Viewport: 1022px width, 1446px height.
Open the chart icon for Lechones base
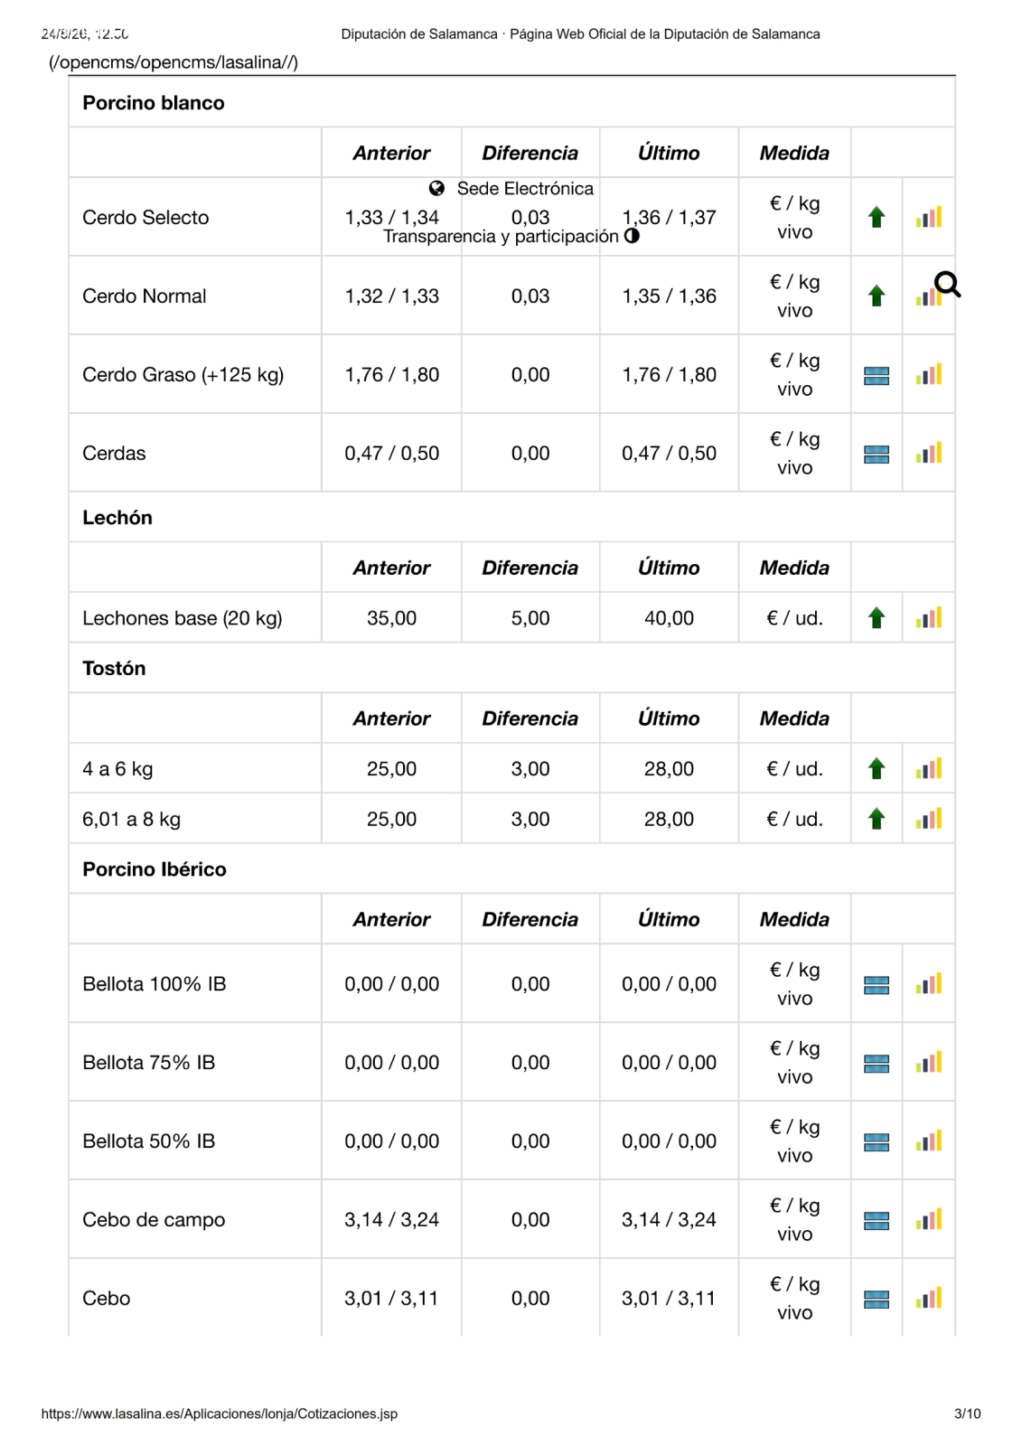[928, 618]
